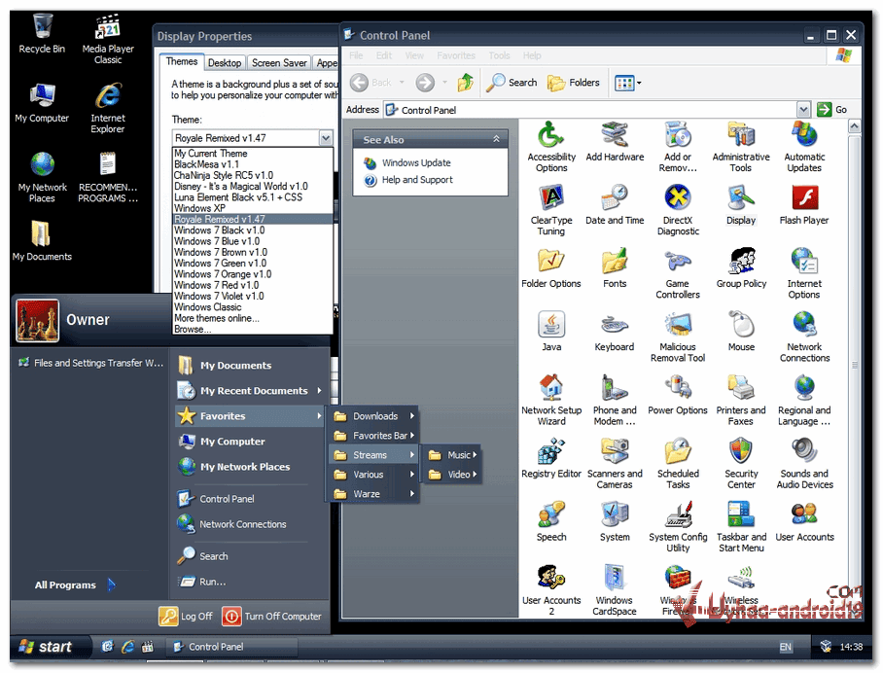Open Java control panel icon

[x=551, y=333]
